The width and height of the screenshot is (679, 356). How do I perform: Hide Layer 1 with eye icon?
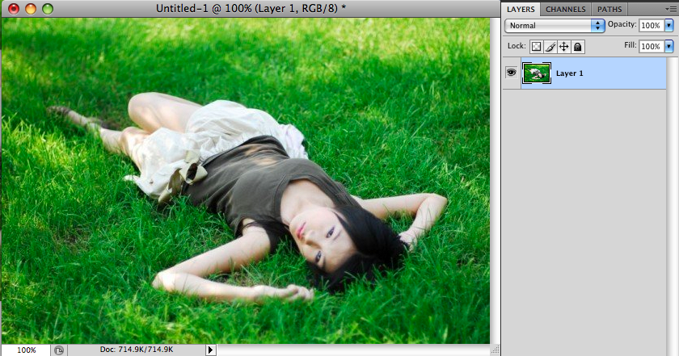(x=512, y=73)
